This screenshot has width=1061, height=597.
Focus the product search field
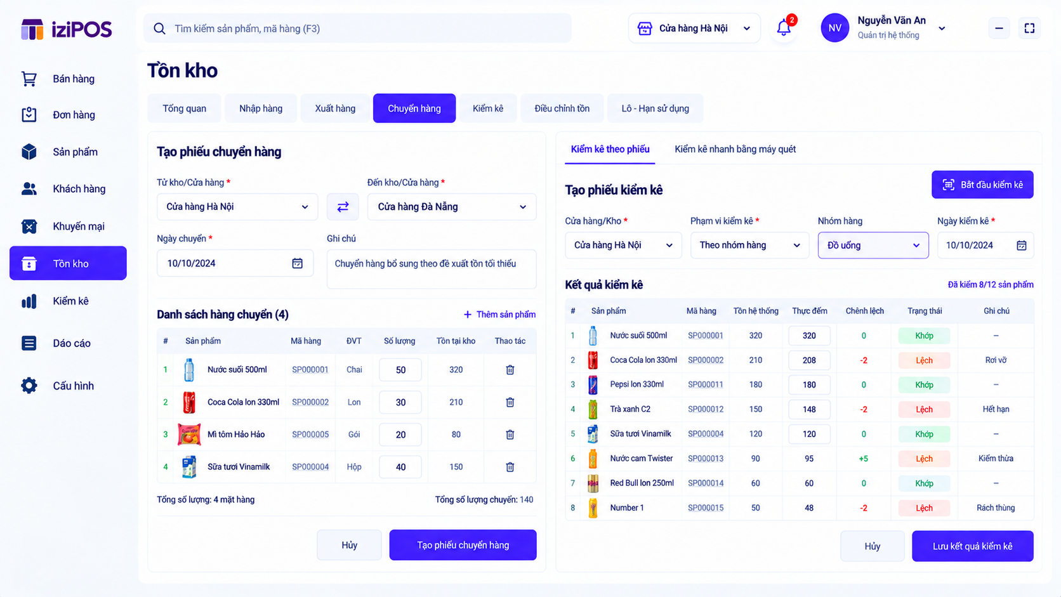pyautogui.click(x=357, y=29)
